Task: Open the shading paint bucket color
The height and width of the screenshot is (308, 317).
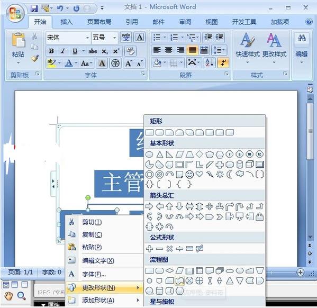Action: tap(157, 63)
